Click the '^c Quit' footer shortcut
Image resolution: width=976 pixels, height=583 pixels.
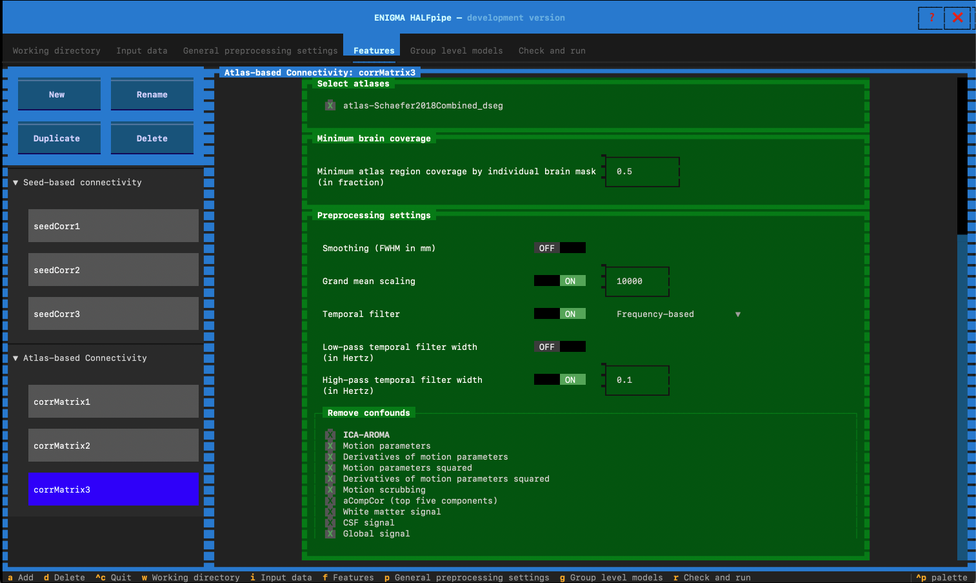pos(114,577)
